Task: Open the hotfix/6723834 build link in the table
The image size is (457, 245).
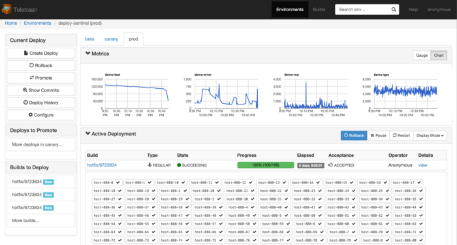Action: click(x=102, y=165)
